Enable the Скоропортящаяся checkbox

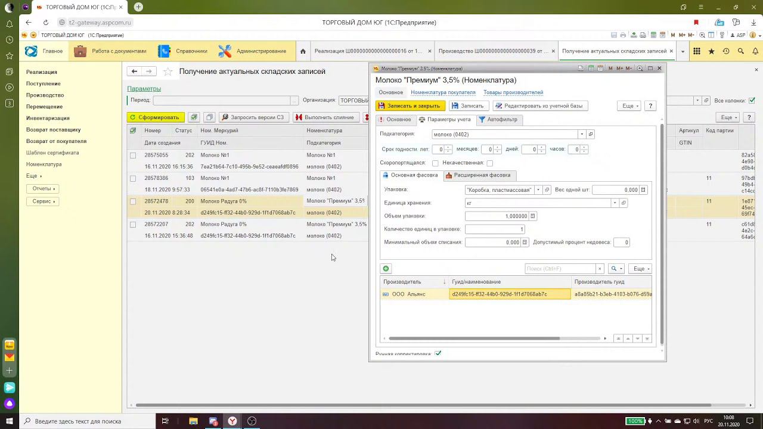(435, 163)
